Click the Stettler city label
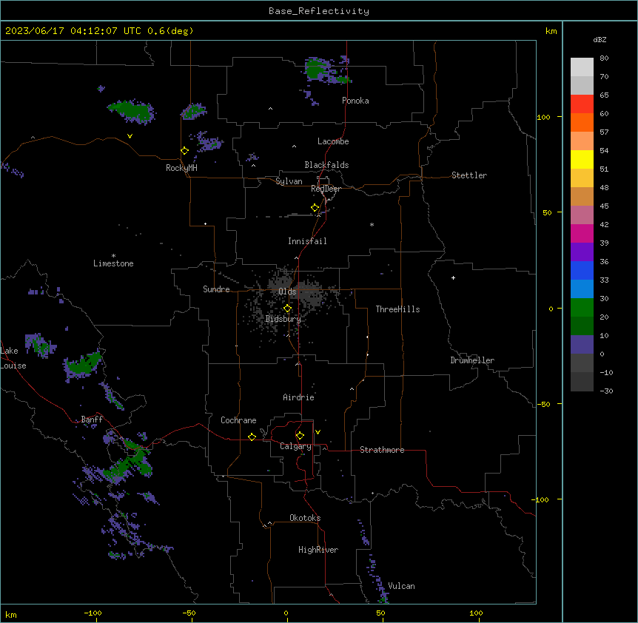Screen dimensions: 638x623 click(x=469, y=175)
